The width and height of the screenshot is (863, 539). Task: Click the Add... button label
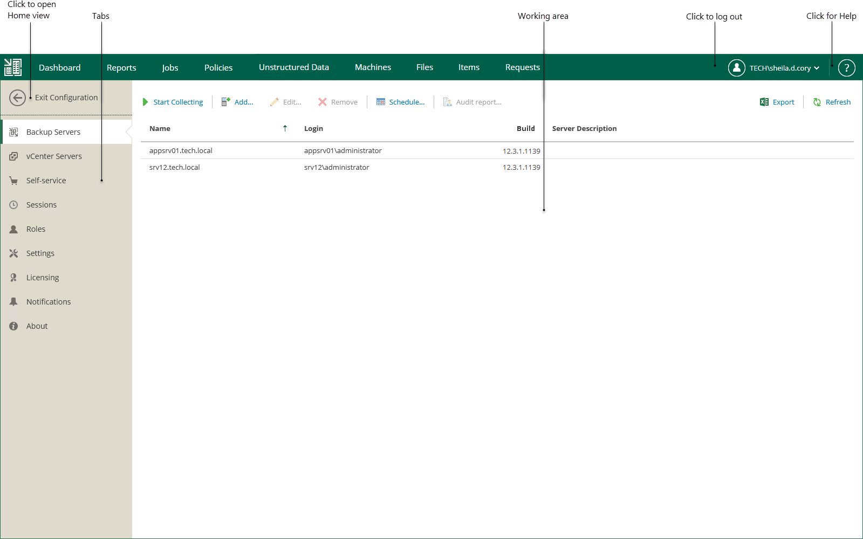click(x=244, y=102)
